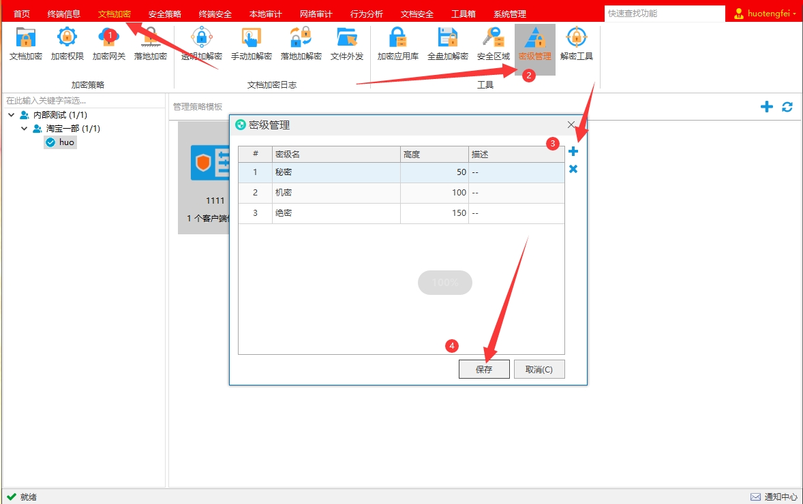
Task: Select the 1111 policy template thumbnail
Action: (x=205, y=178)
